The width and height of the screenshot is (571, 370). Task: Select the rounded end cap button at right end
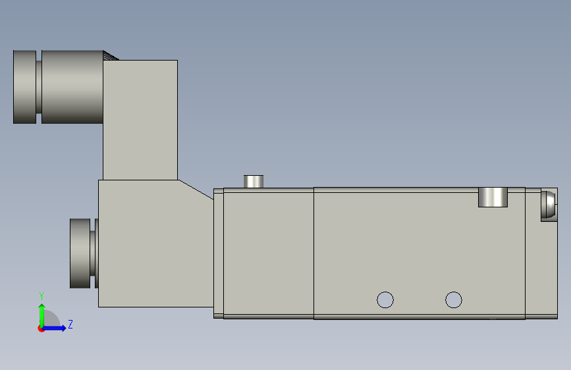(549, 204)
